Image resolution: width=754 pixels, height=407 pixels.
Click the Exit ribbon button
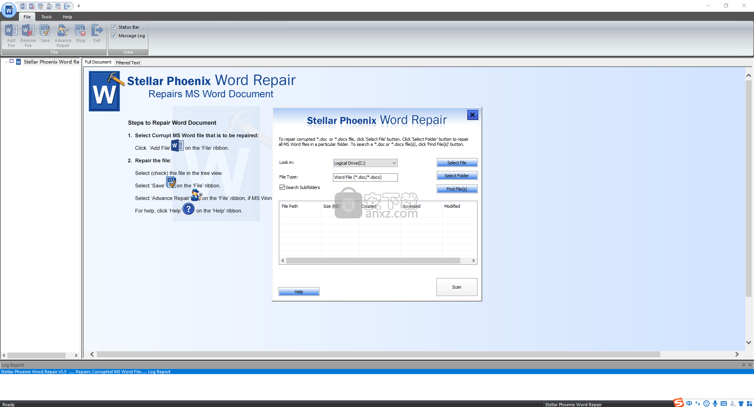(97, 34)
